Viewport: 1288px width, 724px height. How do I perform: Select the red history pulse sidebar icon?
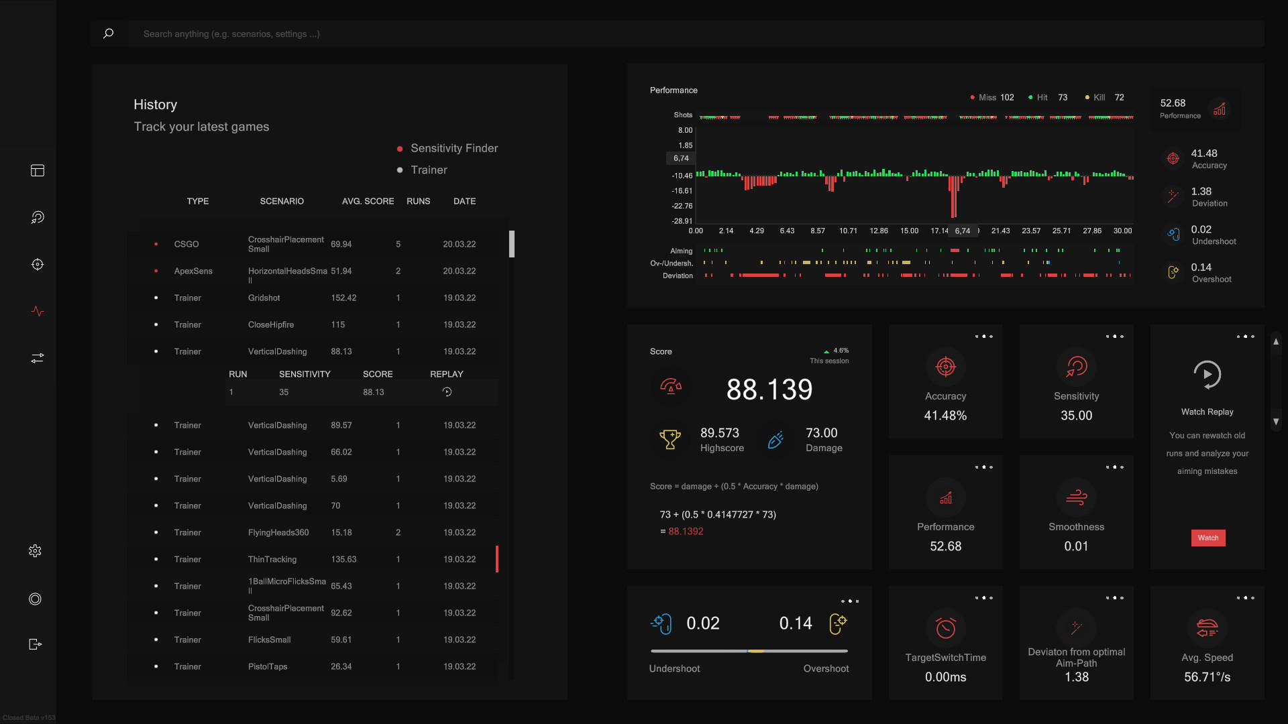tap(38, 311)
